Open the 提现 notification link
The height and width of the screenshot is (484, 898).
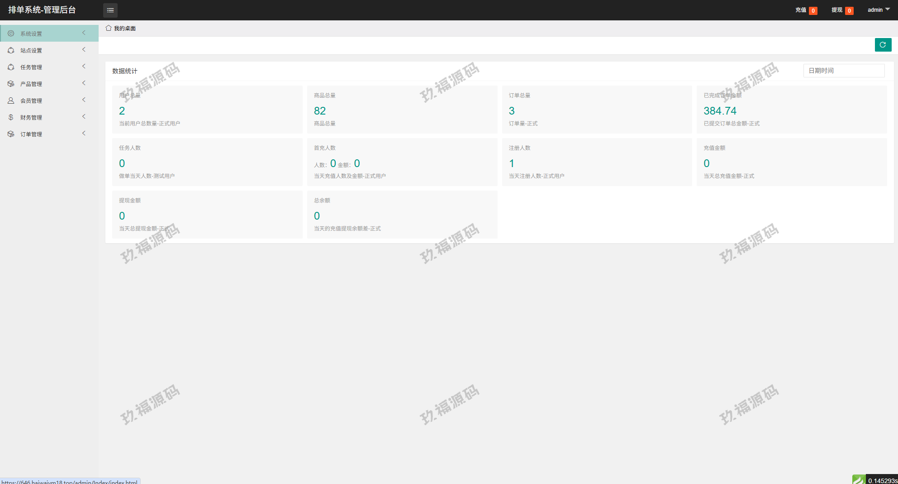click(x=841, y=10)
